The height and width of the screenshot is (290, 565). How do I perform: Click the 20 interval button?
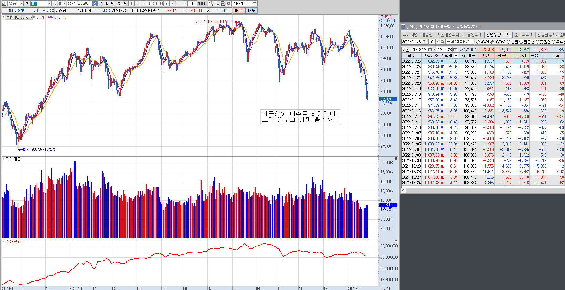pos(155,3)
